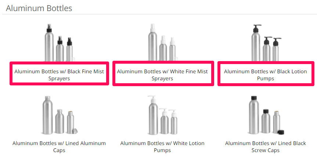The height and width of the screenshot is (162, 317).
Task: Click the white fine mist sprayer bottles photo
Action: coord(162,42)
